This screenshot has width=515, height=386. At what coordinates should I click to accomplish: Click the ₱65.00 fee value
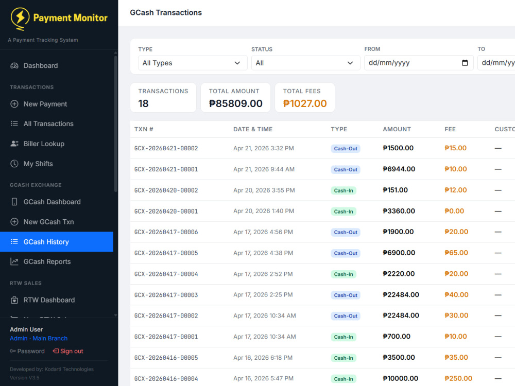point(456,253)
